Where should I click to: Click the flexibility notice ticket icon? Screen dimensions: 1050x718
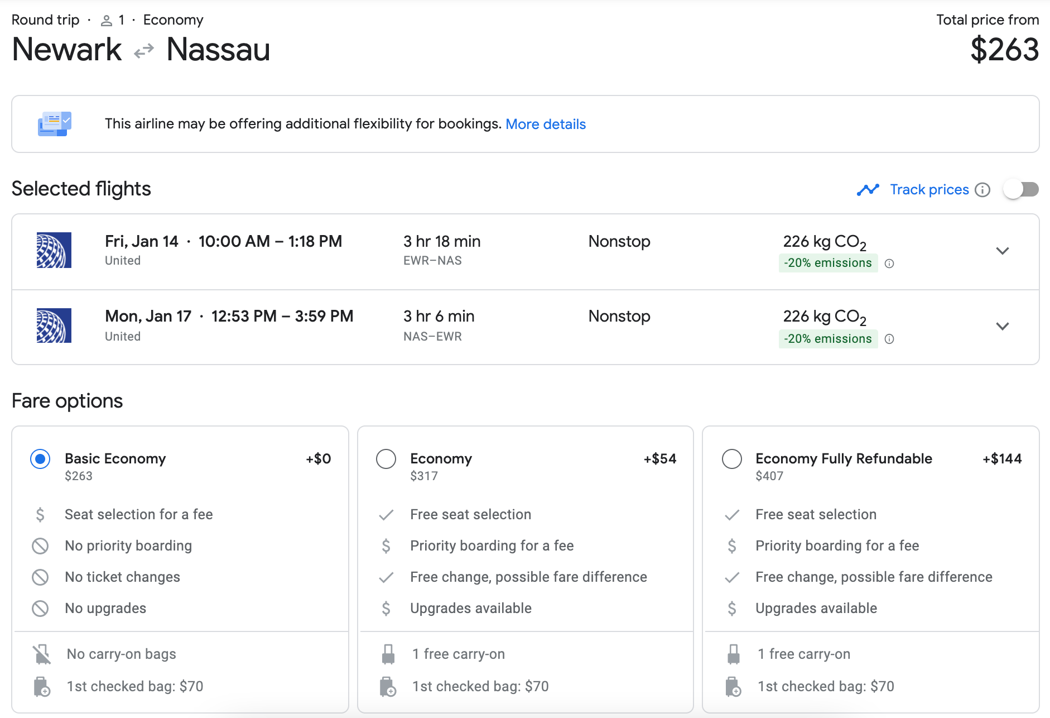(x=54, y=124)
